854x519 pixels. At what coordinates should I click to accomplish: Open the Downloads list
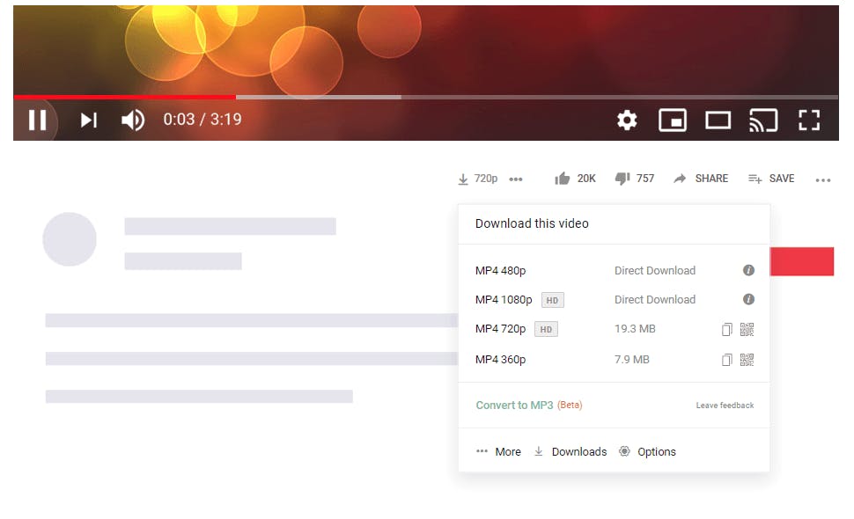pyautogui.click(x=571, y=451)
